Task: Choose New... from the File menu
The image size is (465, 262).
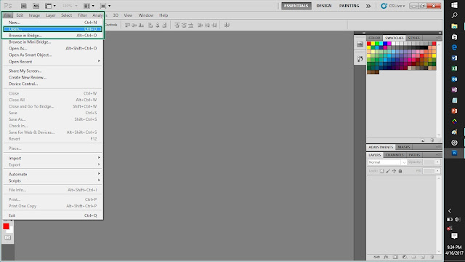Action: tap(53, 23)
